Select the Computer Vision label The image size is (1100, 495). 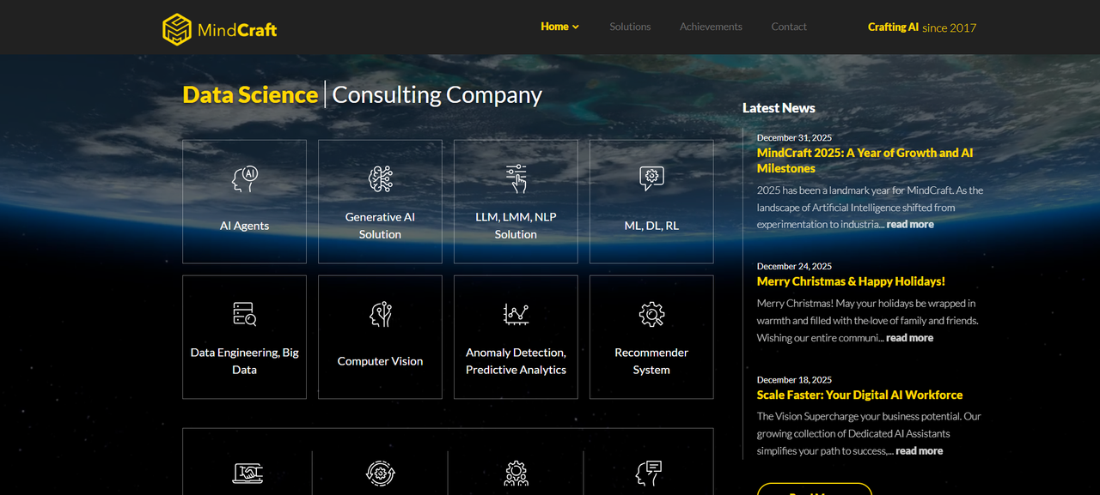point(380,361)
